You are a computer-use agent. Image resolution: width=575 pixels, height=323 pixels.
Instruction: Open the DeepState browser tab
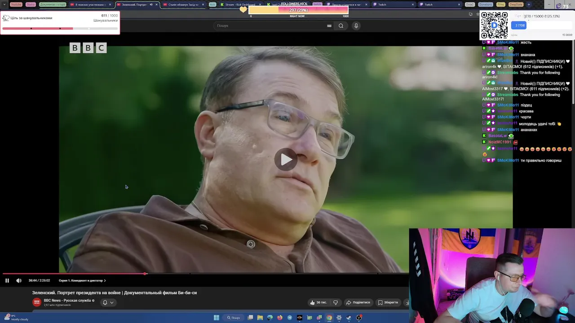(516, 4)
